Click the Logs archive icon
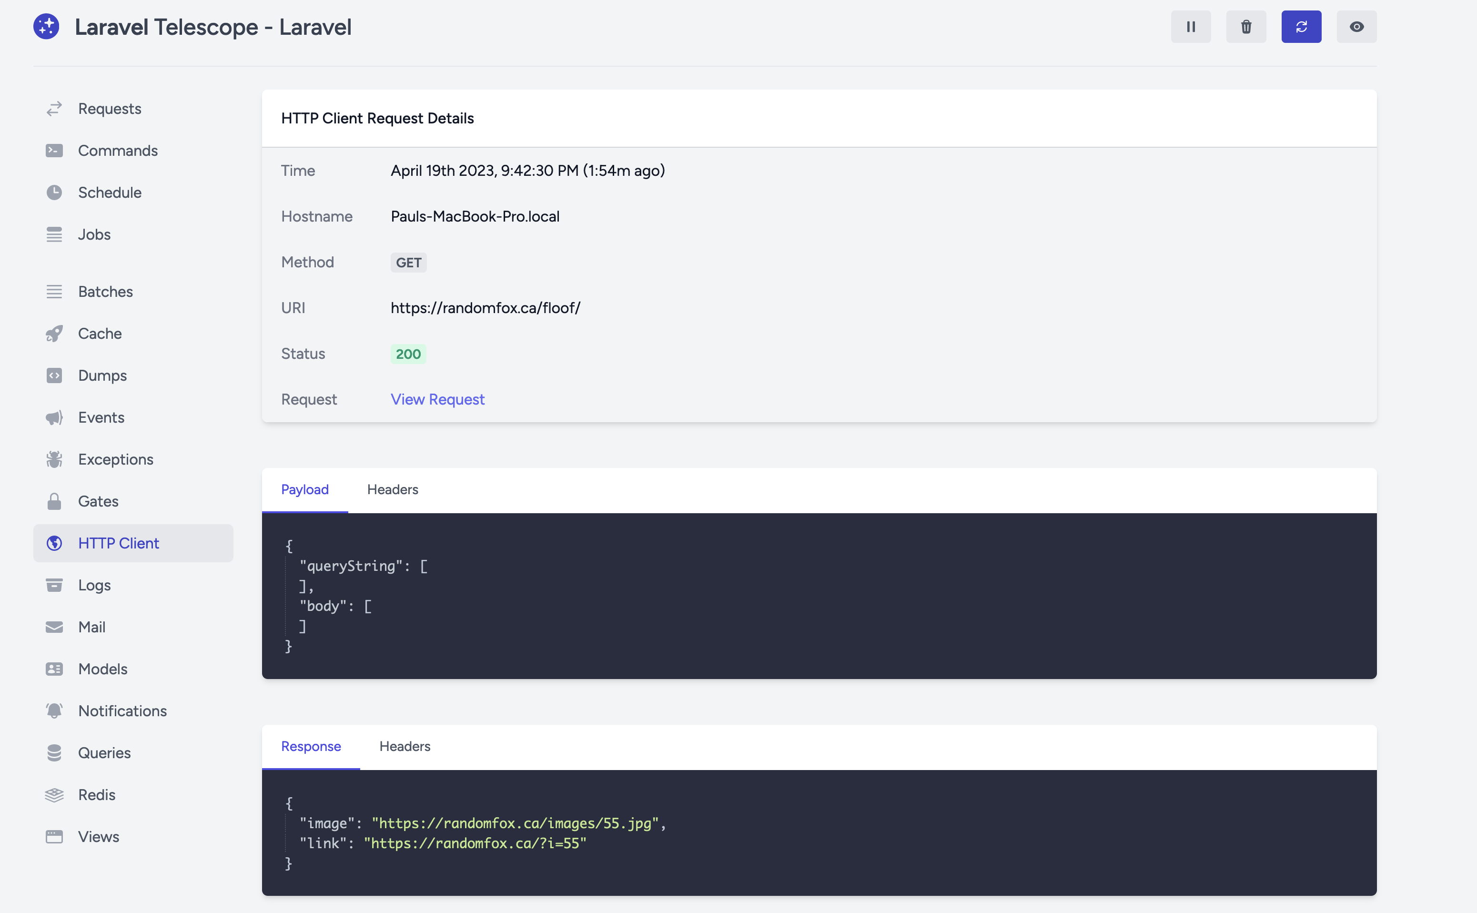Viewport: 1477px width, 913px height. pos(54,585)
